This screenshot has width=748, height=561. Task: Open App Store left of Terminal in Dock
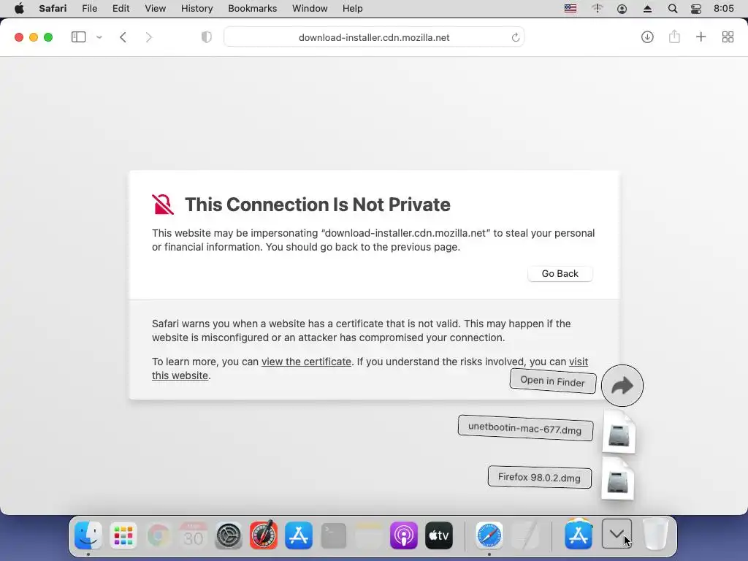299,535
